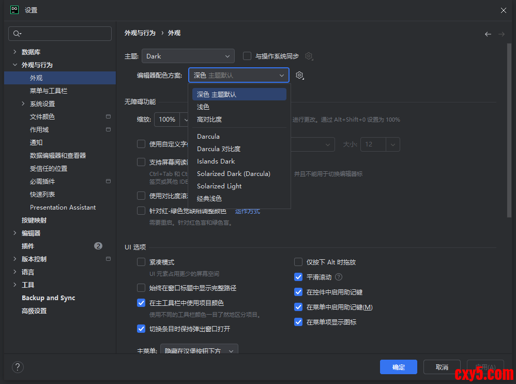Click the 确定 button

(x=398, y=367)
